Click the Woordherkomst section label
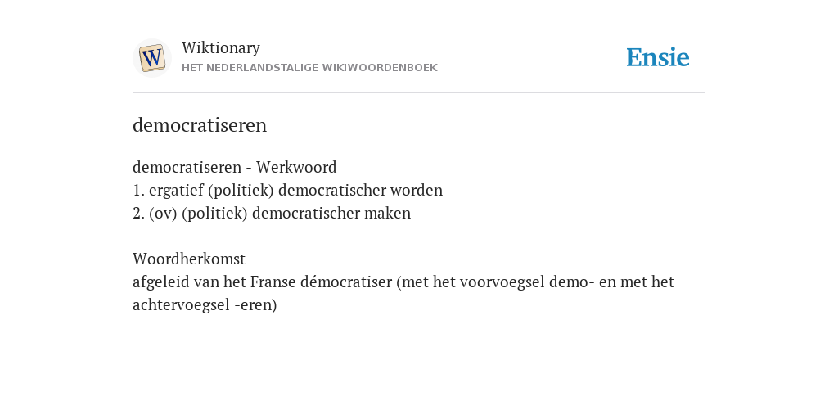The height and width of the screenshot is (419, 838). pyautogui.click(x=189, y=259)
